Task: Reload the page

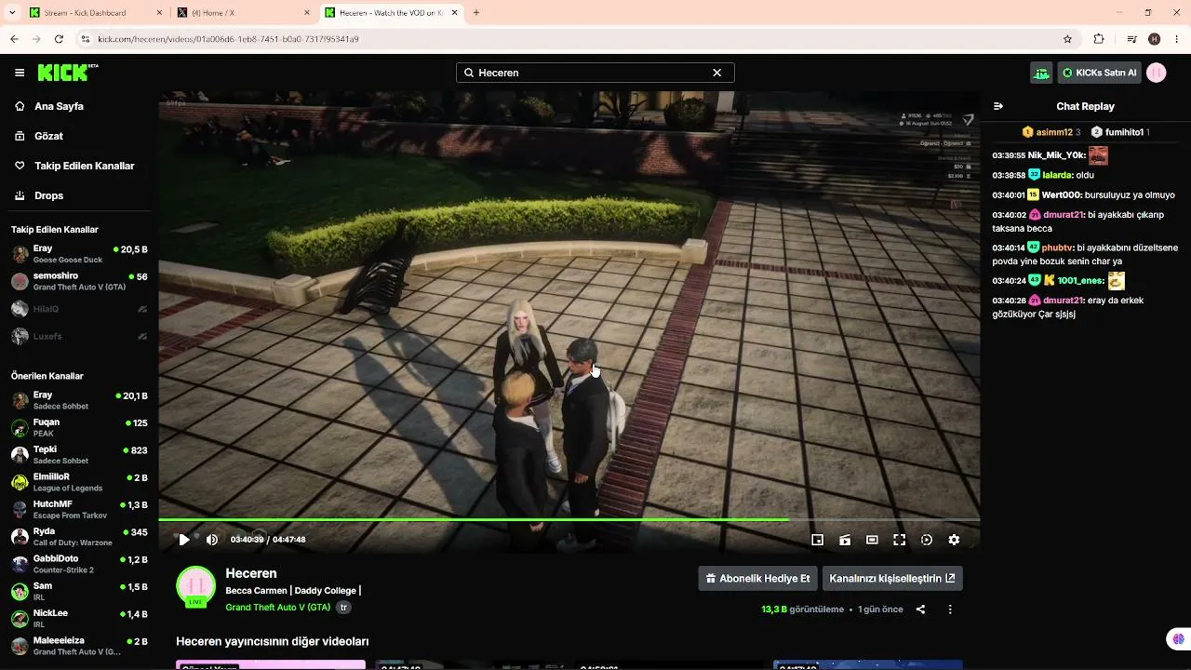Action: pos(59,39)
